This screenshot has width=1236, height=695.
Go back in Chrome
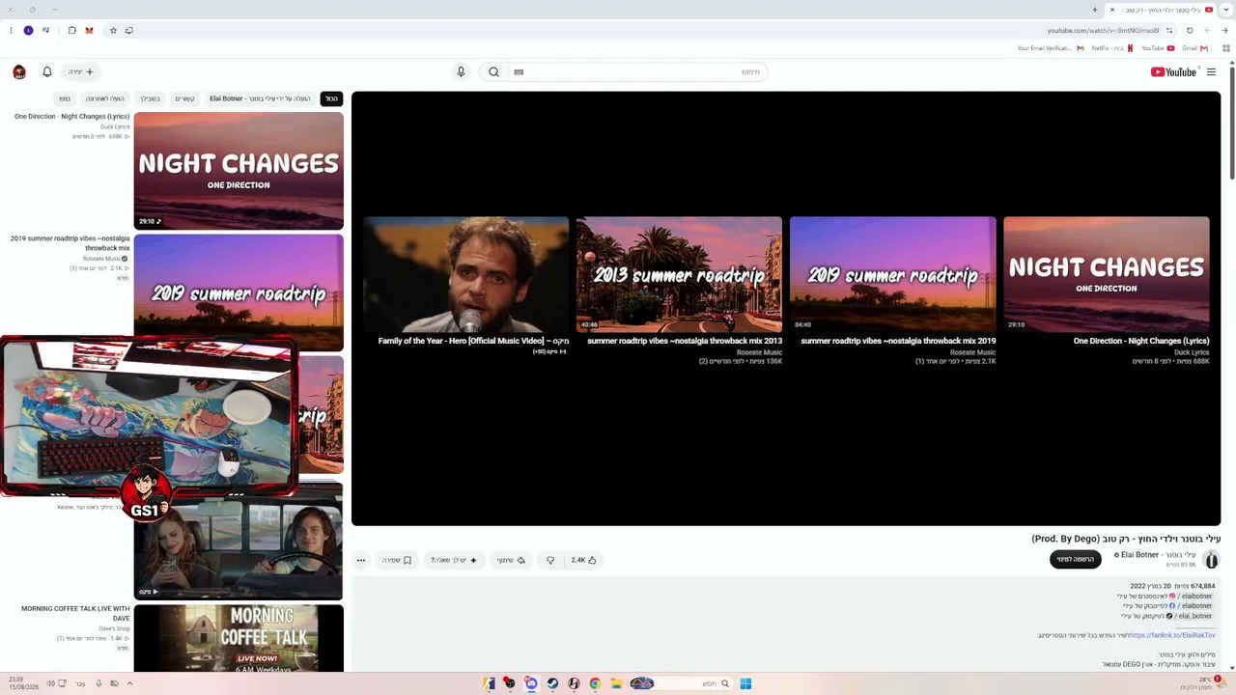[x=1224, y=30]
